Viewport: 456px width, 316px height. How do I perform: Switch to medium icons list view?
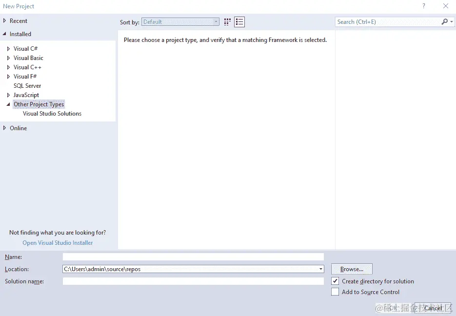pyautogui.click(x=239, y=22)
